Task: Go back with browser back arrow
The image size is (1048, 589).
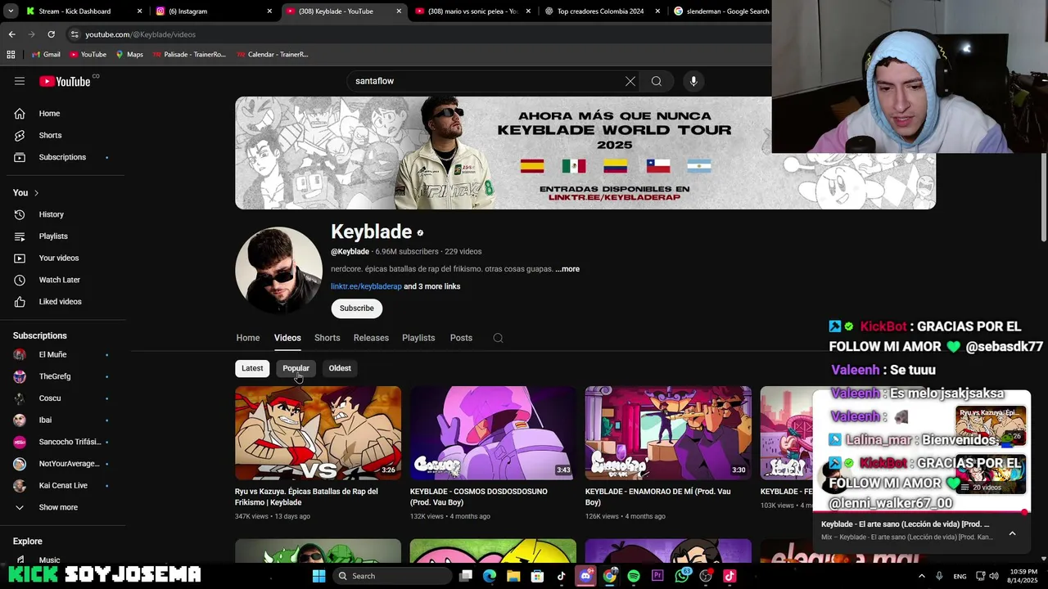Action: pyautogui.click(x=11, y=34)
